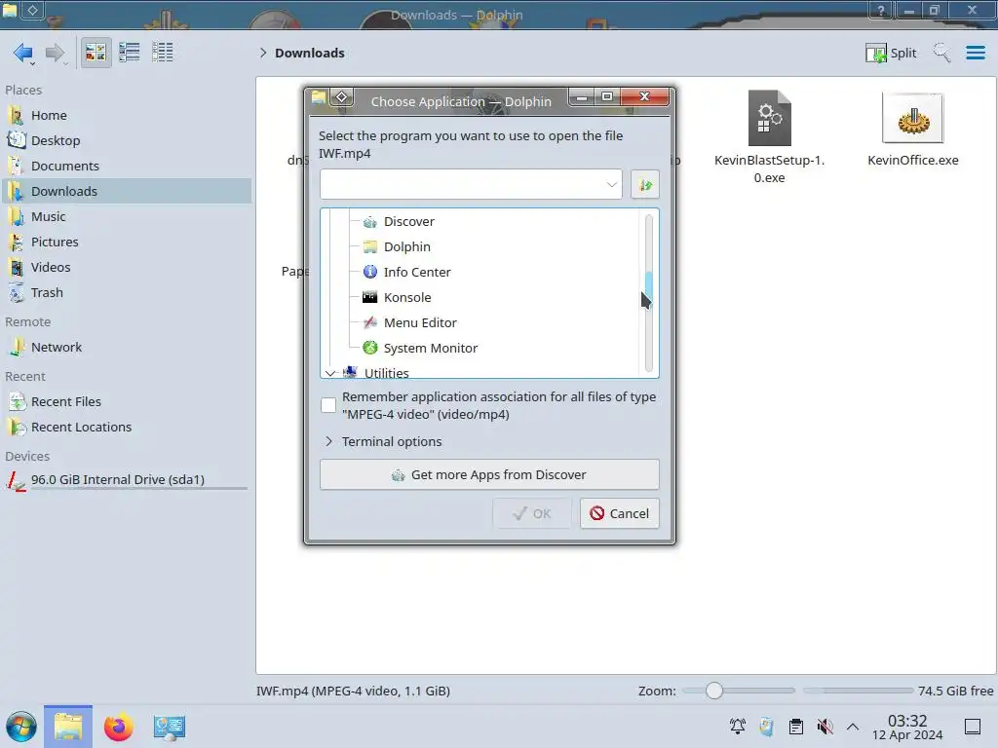Go back with the blue back arrow
The height and width of the screenshot is (748, 998).
pos(22,53)
